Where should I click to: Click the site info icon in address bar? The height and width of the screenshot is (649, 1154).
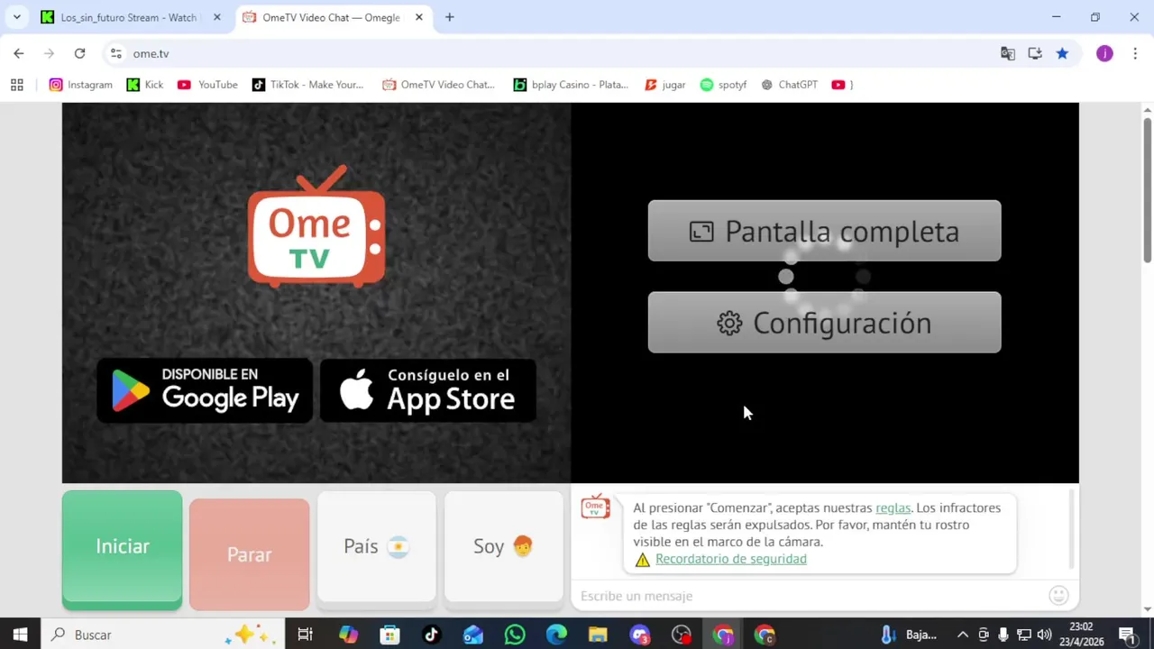pos(115,53)
